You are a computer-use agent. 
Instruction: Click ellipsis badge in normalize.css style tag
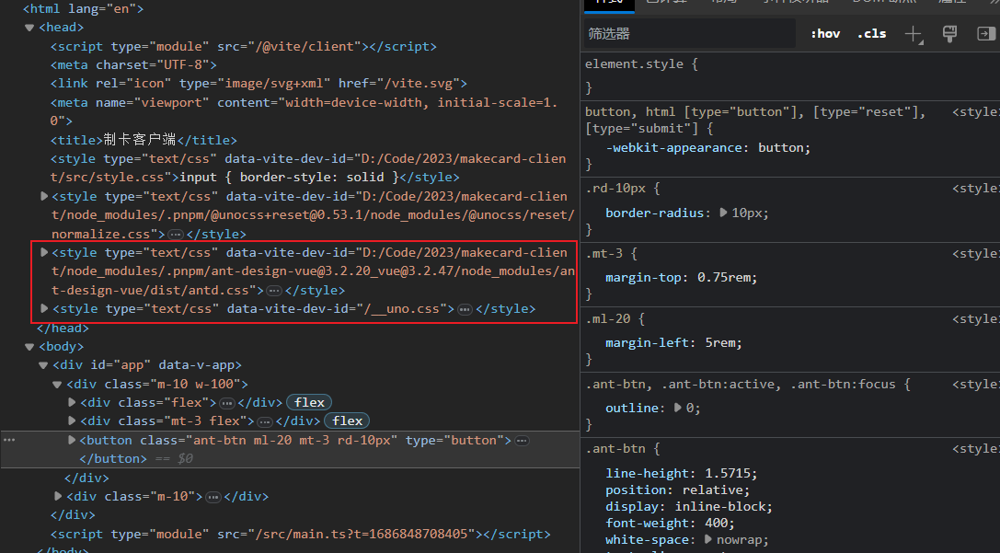tap(175, 234)
